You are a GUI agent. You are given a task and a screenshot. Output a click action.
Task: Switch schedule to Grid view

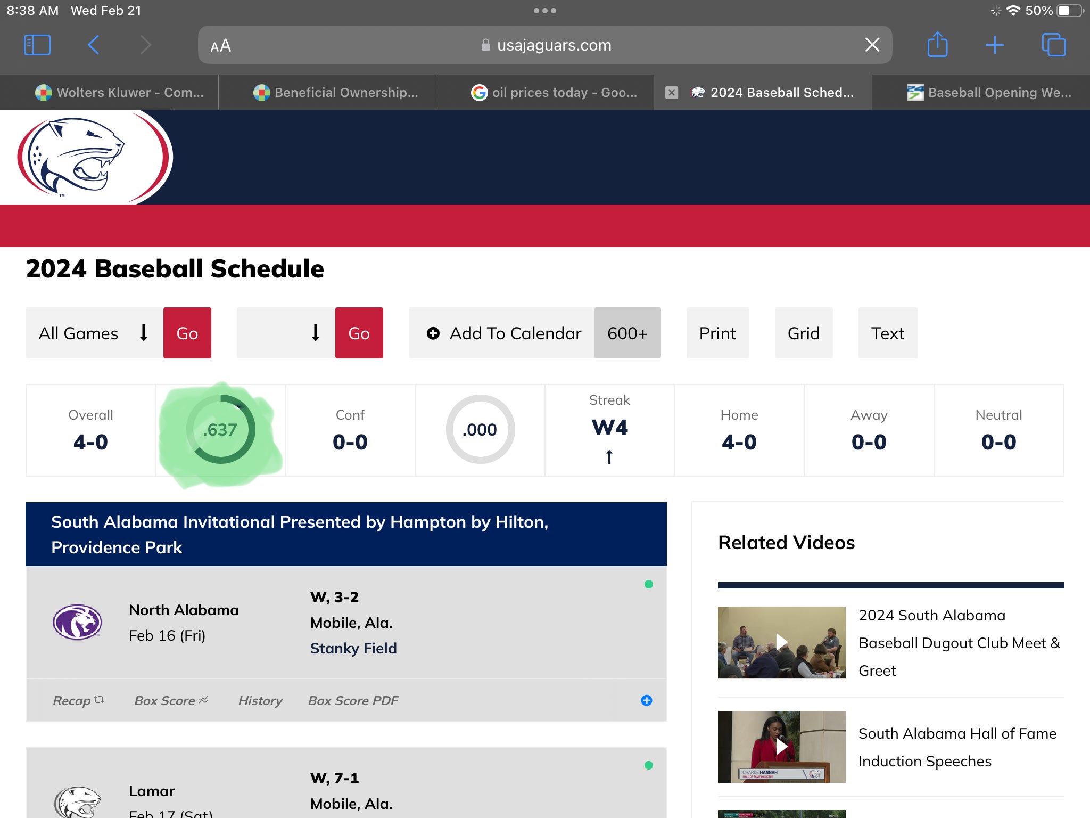[803, 333]
